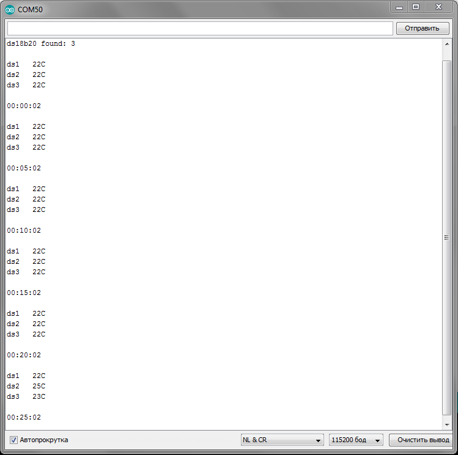
Task: Click the timestamp 00:00:02
Action: click(x=24, y=106)
